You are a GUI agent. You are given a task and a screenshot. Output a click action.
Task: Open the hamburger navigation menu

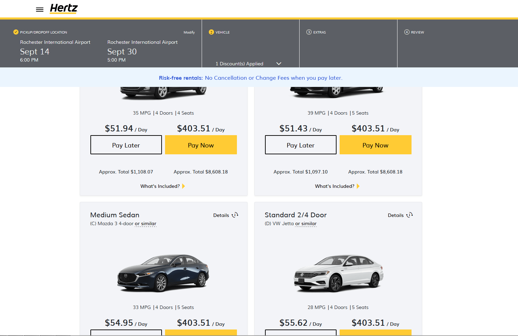click(40, 9)
